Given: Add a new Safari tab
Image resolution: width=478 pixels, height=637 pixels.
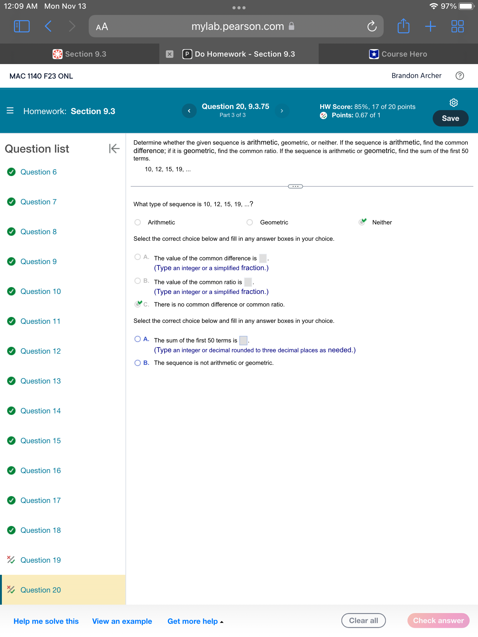Looking at the screenshot, I should pyautogui.click(x=430, y=26).
